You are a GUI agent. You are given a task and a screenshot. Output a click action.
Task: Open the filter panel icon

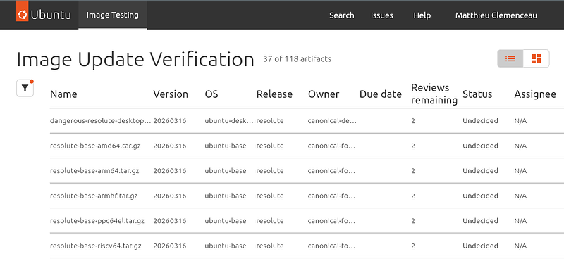(25, 88)
